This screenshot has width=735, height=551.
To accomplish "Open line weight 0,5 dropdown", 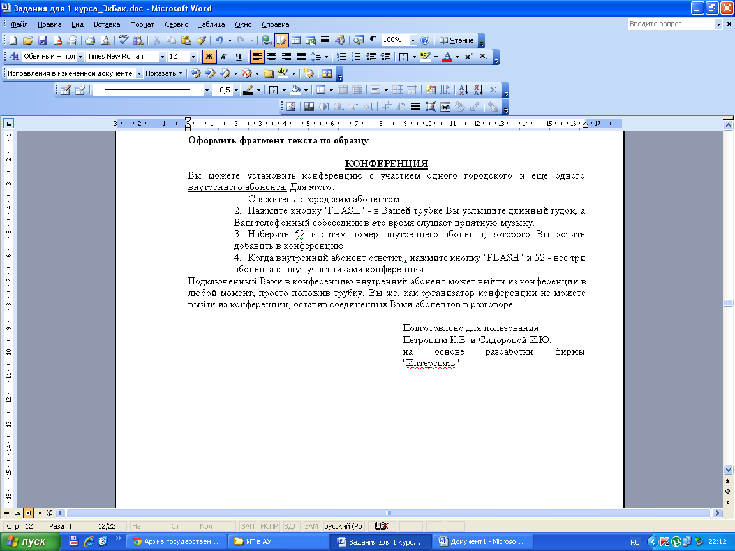I will (x=236, y=90).
